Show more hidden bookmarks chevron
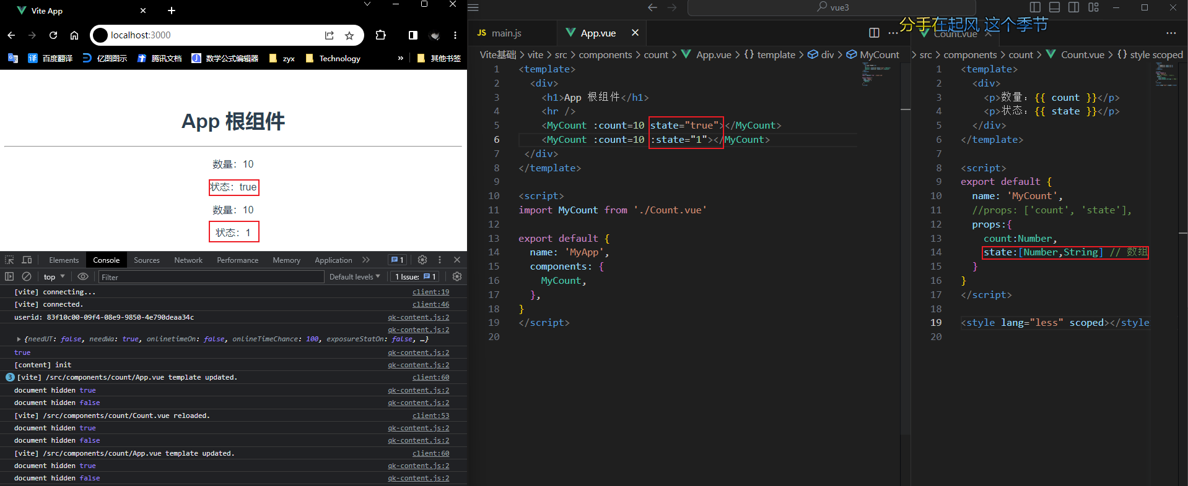 point(401,58)
